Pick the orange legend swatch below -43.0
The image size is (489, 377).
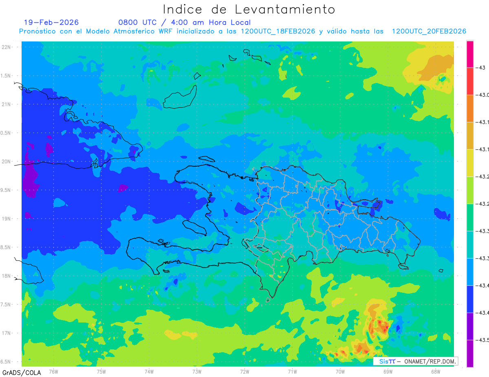[470, 109]
